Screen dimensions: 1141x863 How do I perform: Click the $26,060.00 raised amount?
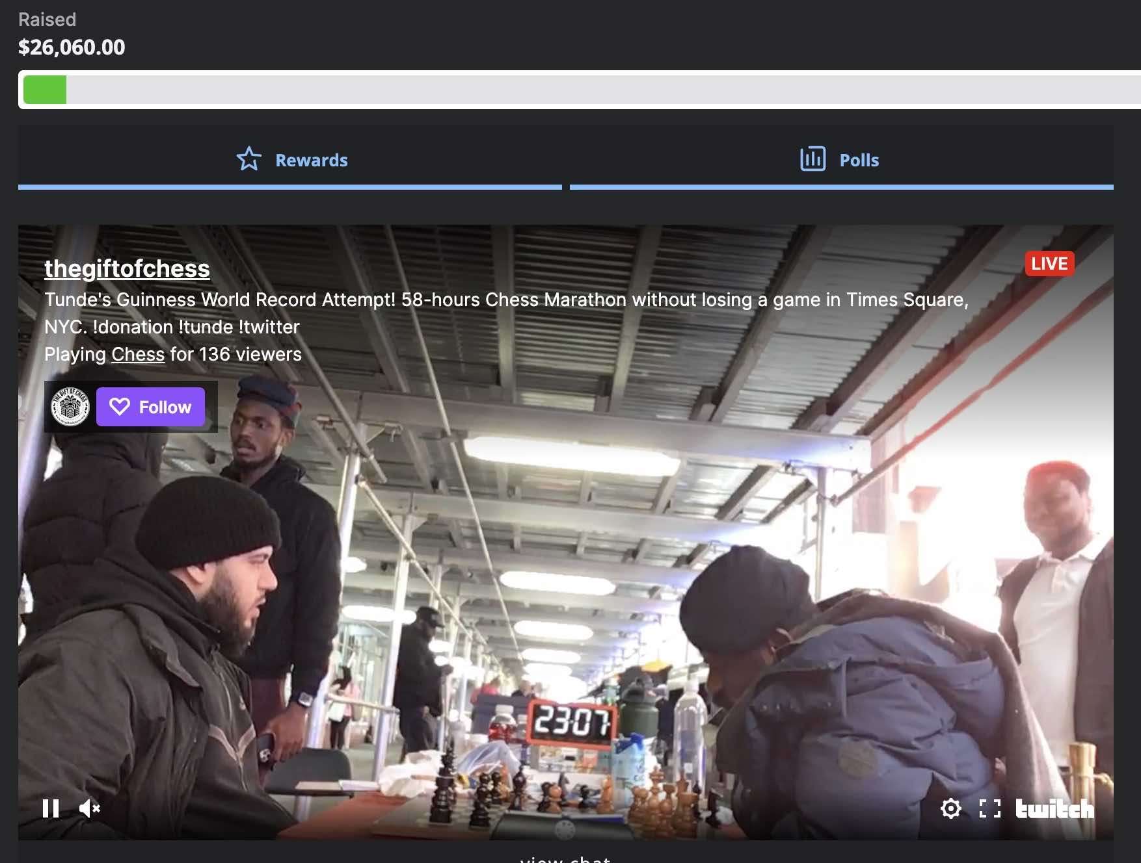click(72, 47)
